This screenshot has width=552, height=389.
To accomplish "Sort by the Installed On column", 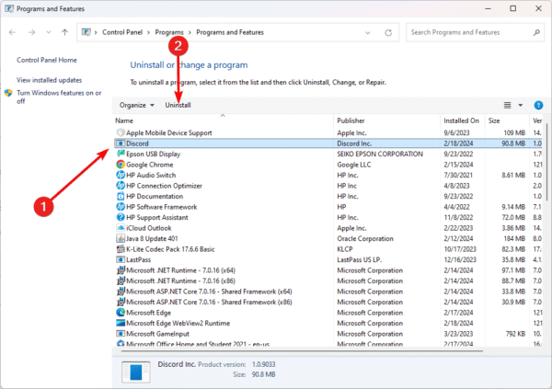I will 461,120.
